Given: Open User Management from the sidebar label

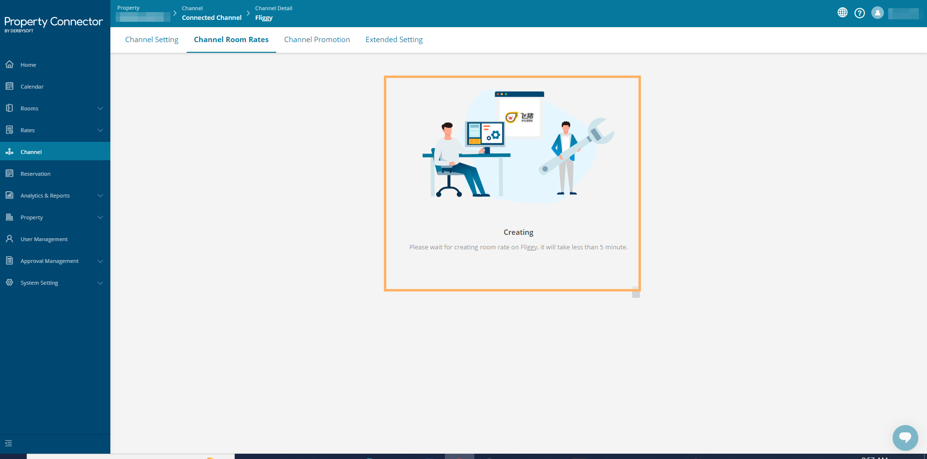Looking at the screenshot, I should [44, 239].
